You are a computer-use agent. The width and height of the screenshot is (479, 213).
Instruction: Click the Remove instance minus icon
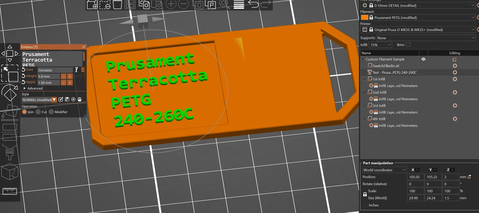[184, 4]
